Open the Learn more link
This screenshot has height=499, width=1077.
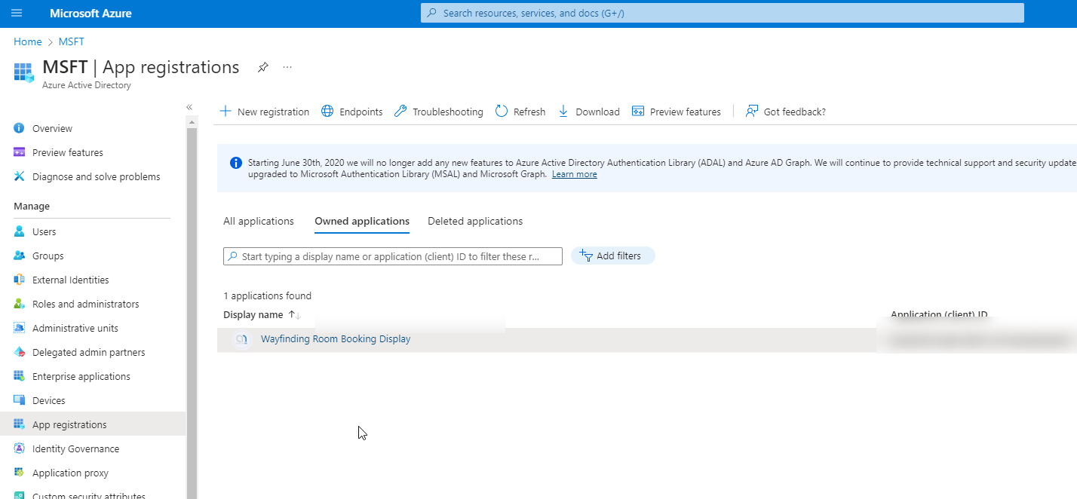tap(575, 173)
